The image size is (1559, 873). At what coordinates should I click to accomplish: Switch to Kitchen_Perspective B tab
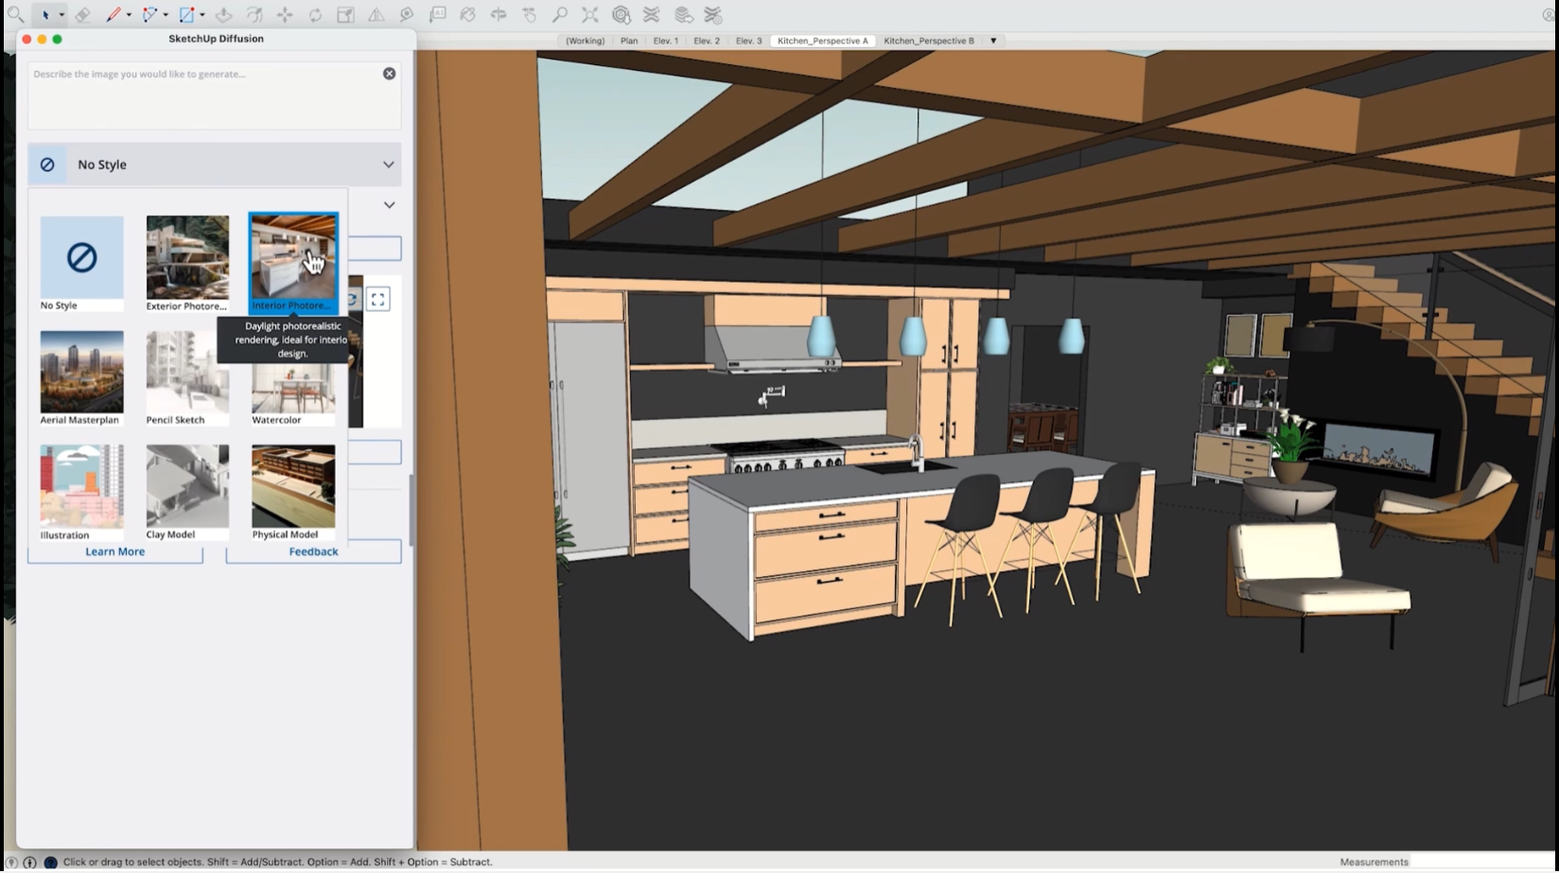click(x=930, y=41)
